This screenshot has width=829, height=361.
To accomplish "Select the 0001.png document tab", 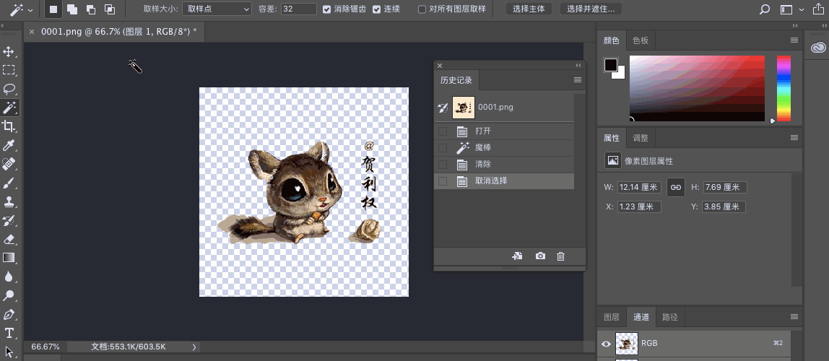I will click(x=119, y=32).
